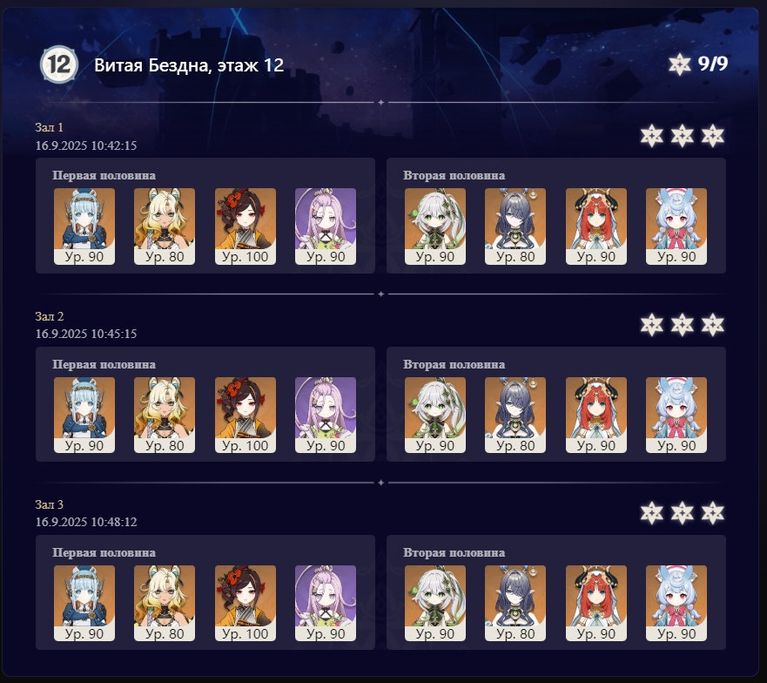Click the Витая Бездна, этаж 12 title
The height and width of the screenshot is (683, 767).
tap(189, 65)
